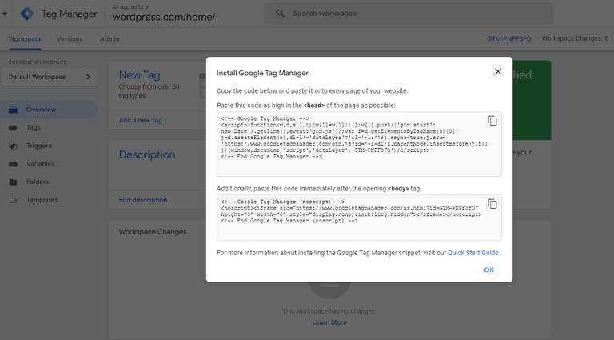Click Add a new tag link
The image size is (614, 340).
140,120
